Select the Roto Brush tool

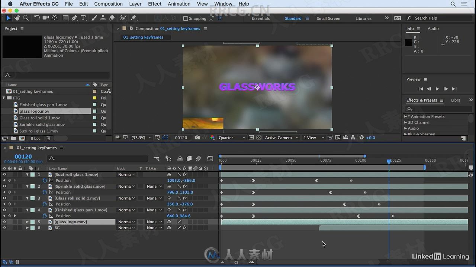(123, 18)
